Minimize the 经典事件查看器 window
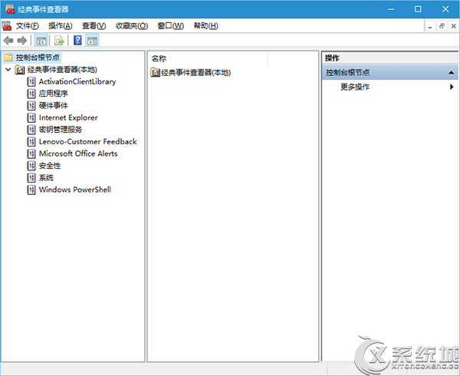Image resolution: width=460 pixels, height=376 pixels. [x=391, y=9]
